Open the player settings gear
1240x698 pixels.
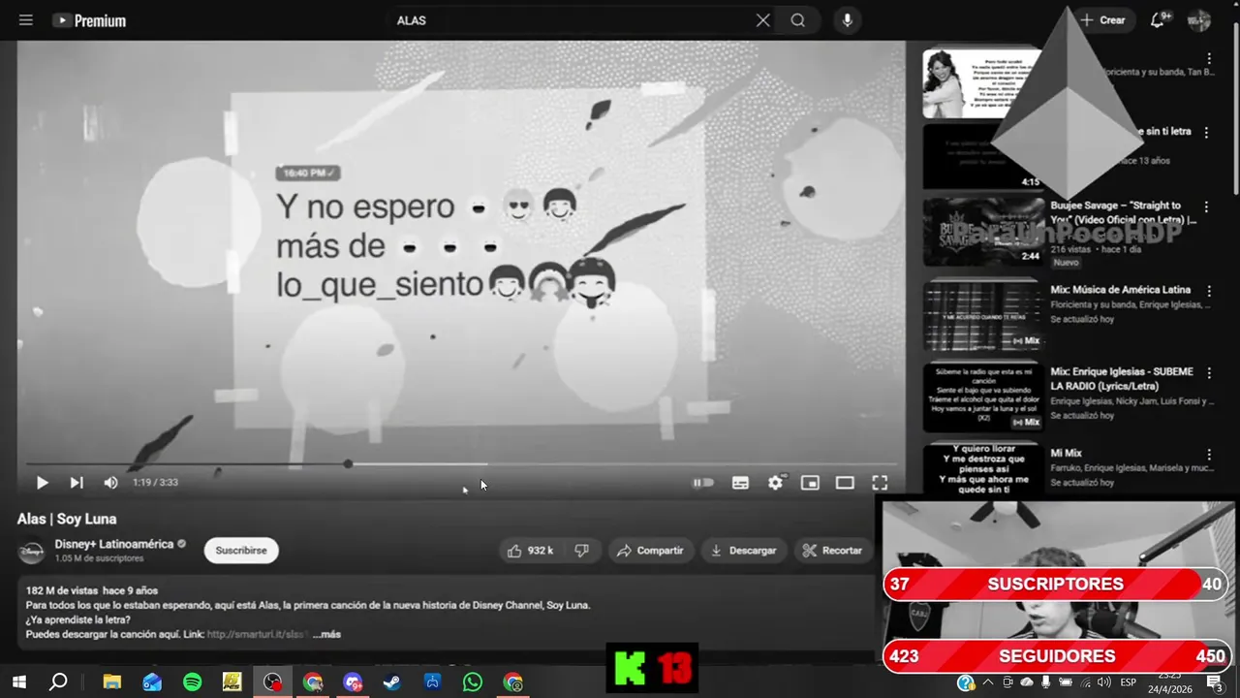point(776,483)
